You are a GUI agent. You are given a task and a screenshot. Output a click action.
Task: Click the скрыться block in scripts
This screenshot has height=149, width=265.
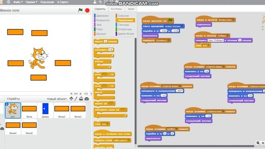pyautogui.click(x=204, y=25)
